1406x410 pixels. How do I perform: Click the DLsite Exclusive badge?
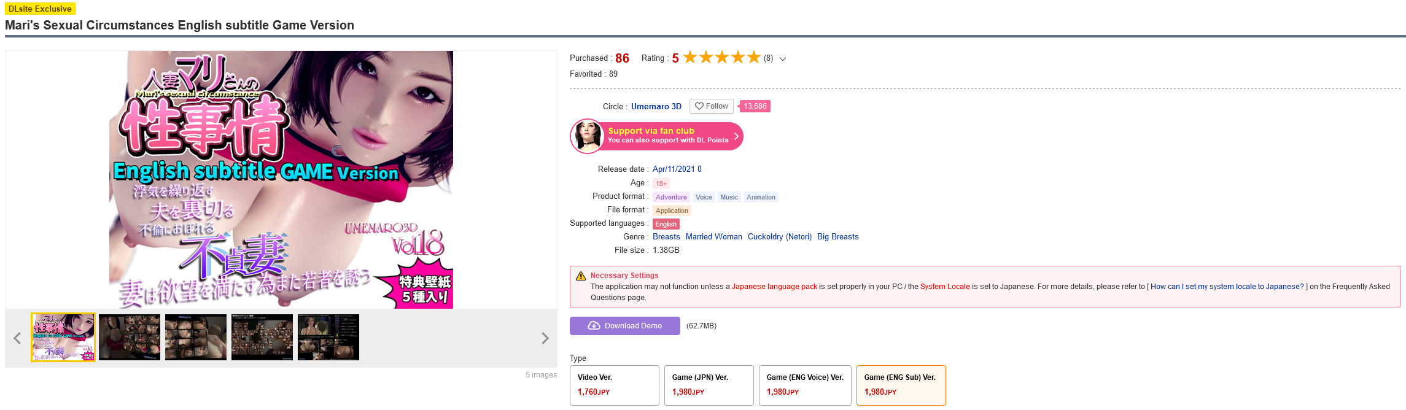(x=40, y=9)
